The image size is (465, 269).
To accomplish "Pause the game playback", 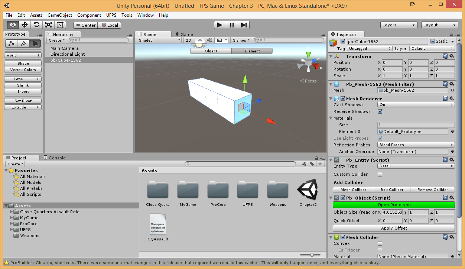I will (232, 25).
